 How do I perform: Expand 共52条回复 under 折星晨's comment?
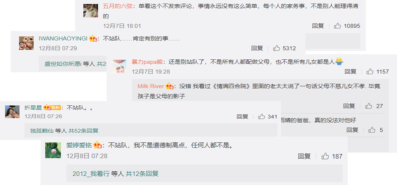point(83,131)
